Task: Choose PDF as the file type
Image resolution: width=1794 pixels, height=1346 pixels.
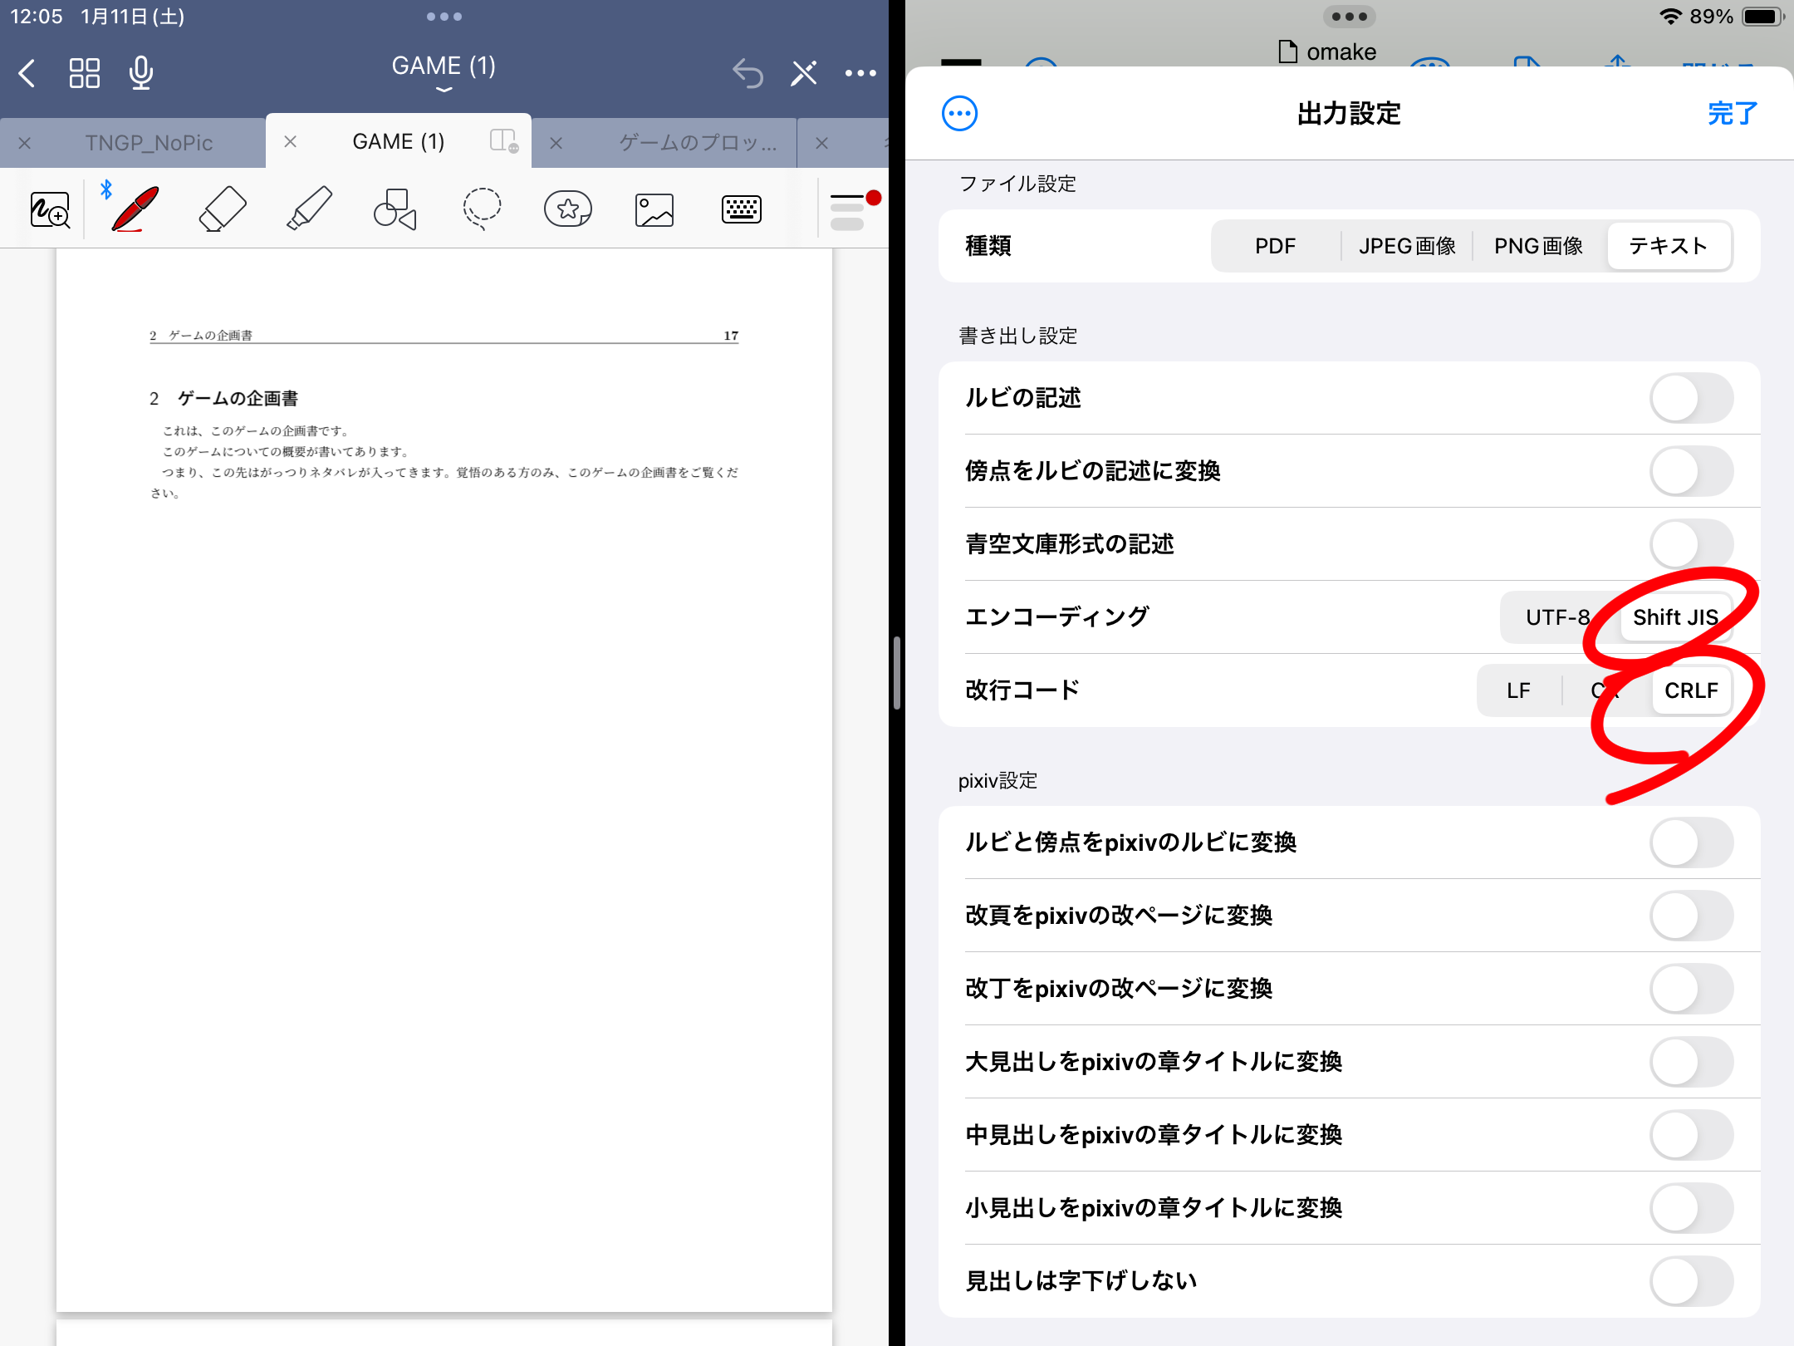Action: point(1275,246)
